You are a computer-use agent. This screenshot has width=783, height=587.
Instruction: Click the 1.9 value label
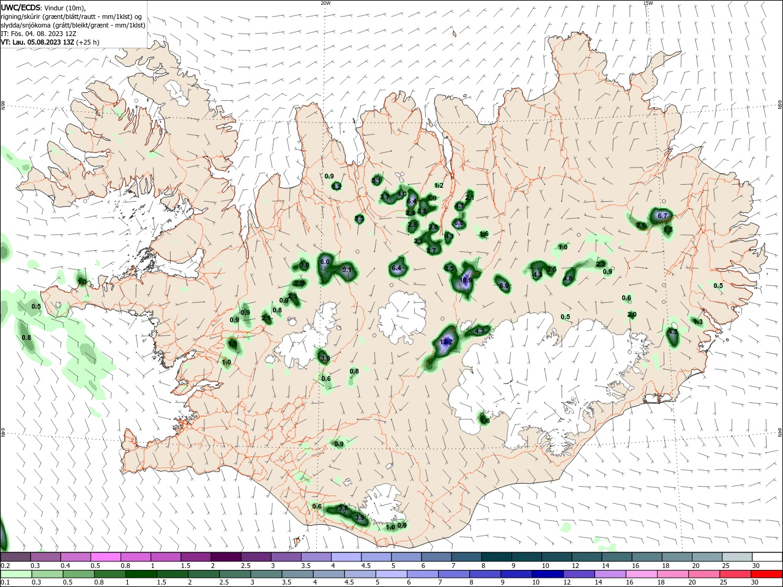pyautogui.click(x=432, y=198)
